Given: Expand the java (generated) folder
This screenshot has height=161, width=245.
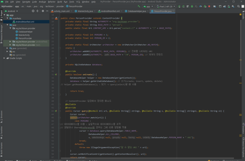Looking at the screenshot, I should coord(7,48).
